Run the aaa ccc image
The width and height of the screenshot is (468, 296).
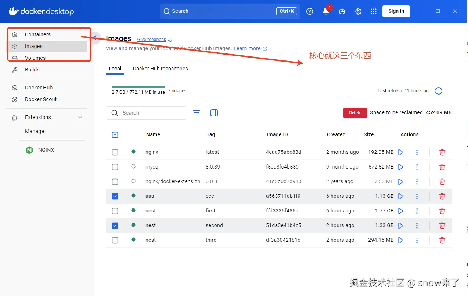[x=401, y=196]
